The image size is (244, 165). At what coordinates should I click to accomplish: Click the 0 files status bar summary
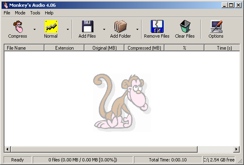tap(83, 160)
